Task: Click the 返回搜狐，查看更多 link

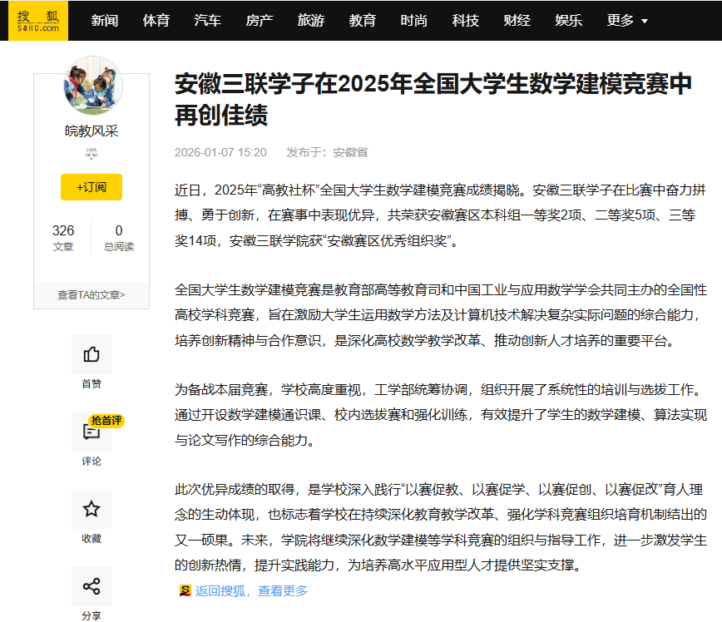Action: (x=251, y=590)
